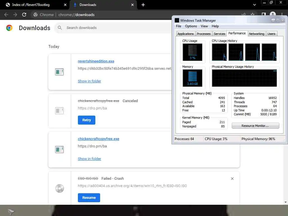
Task: Remove ESD-ISO.ISO entry with X
Action: point(232,179)
